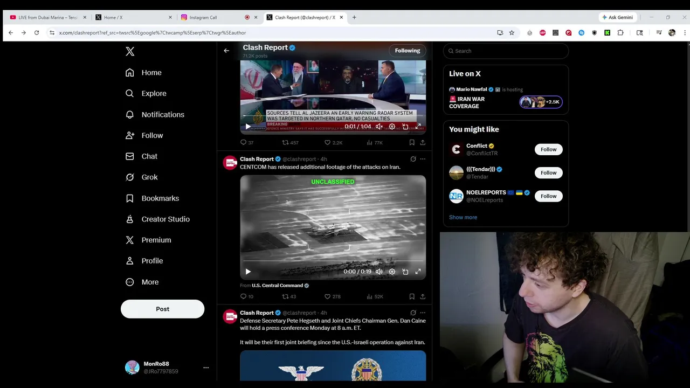The width and height of the screenshot is (690, 388).
Task: Fullscreen the Al Jazeera video
Action: (x=418, y=127)
